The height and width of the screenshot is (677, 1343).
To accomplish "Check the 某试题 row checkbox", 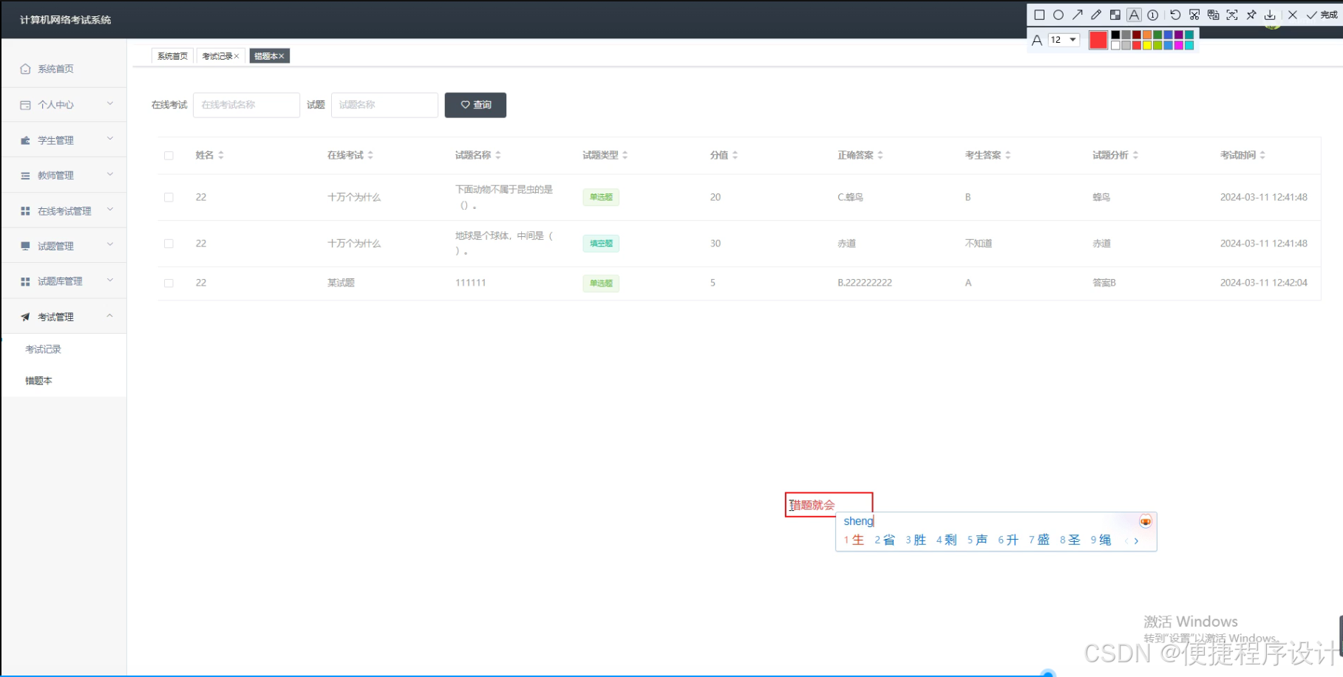I will coord(169,283).
